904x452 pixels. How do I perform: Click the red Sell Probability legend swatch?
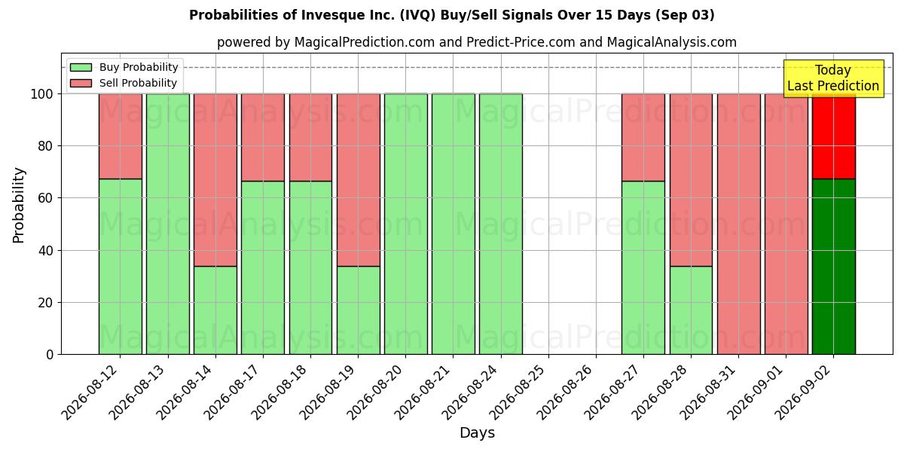click(81, 83)
